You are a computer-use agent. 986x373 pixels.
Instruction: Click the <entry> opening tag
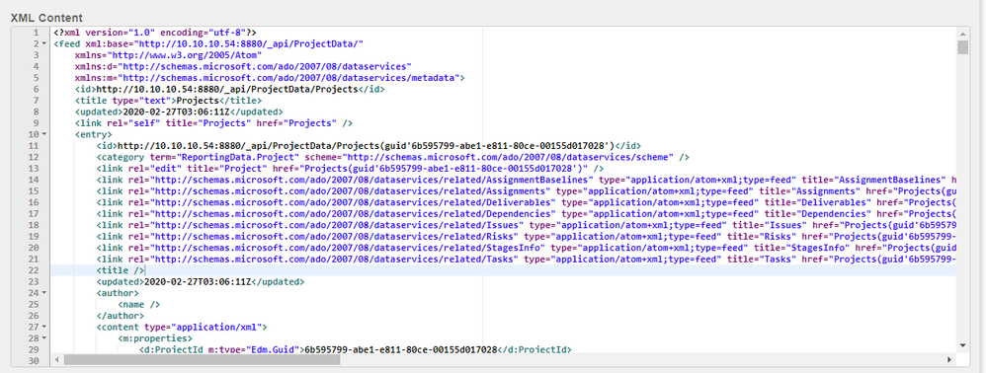tap(94, 134)
